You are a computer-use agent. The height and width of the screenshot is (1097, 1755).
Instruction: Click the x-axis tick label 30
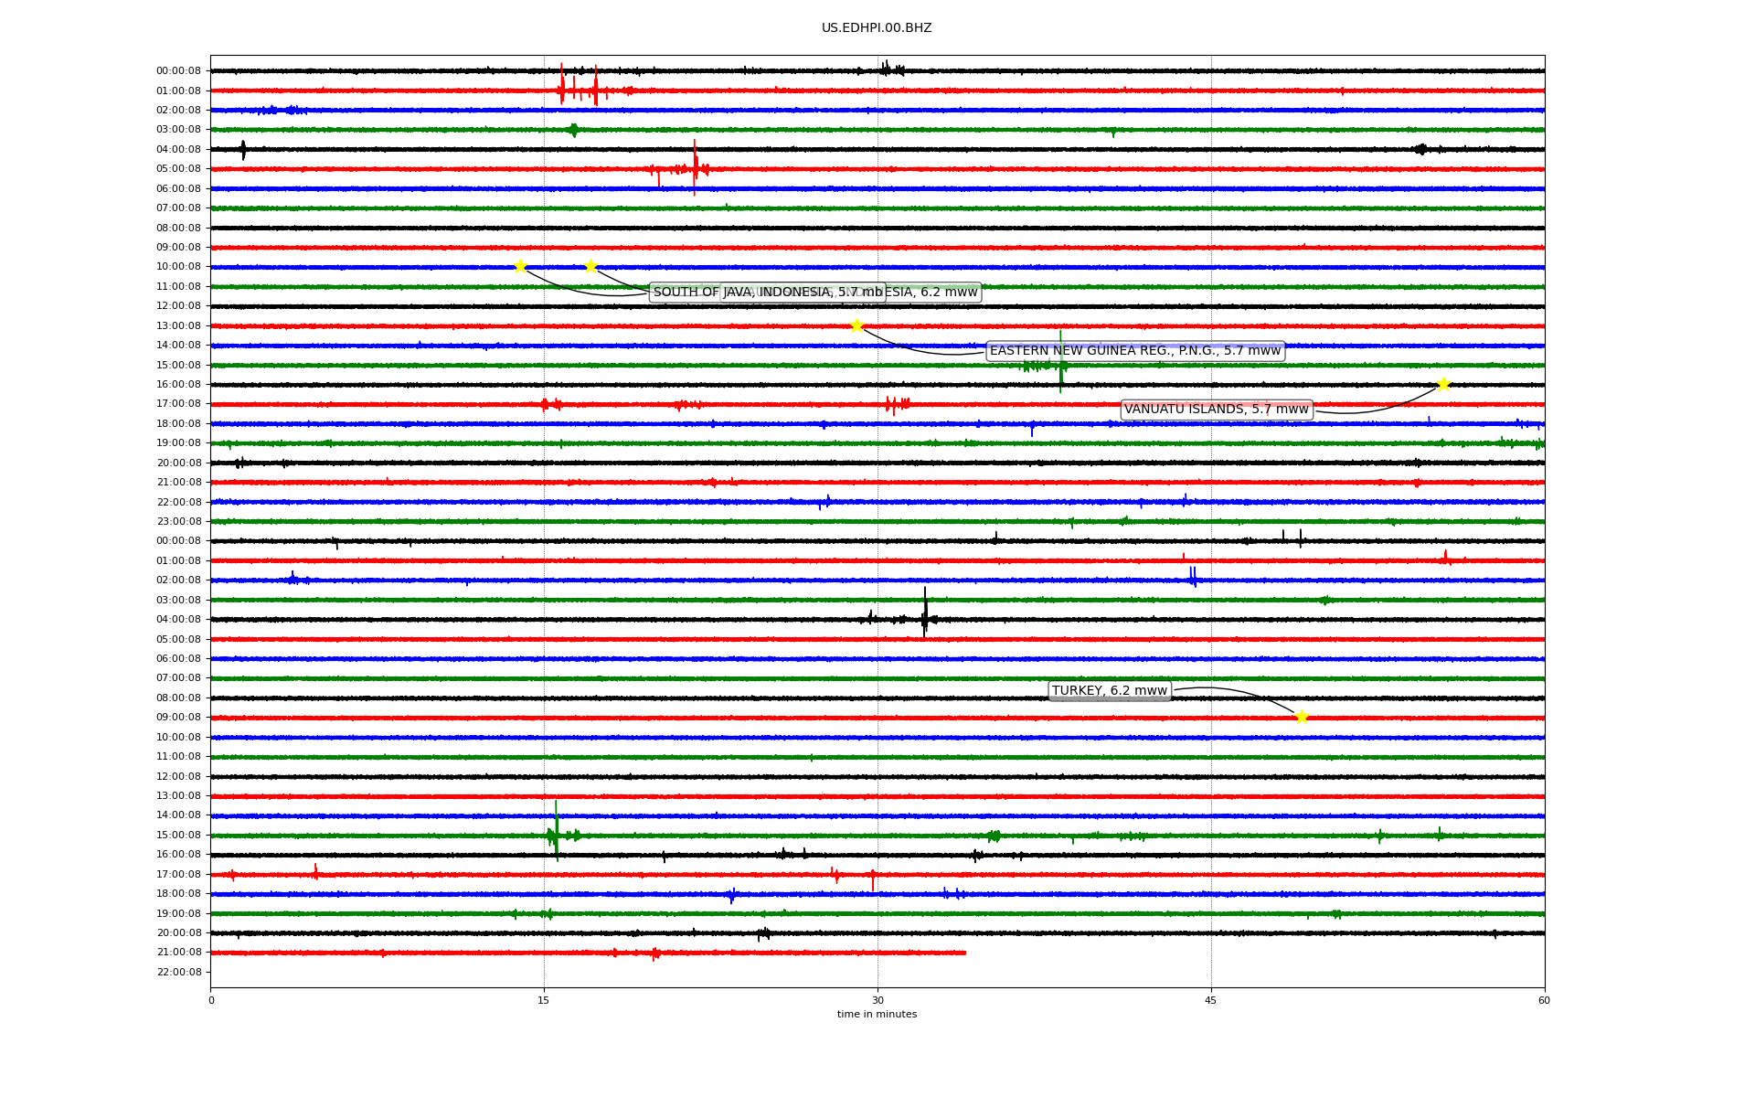coord(877,1000)
